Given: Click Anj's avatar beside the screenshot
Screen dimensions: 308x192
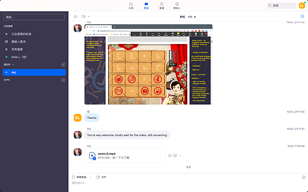Looking at the screenshot, I should 78,28.
